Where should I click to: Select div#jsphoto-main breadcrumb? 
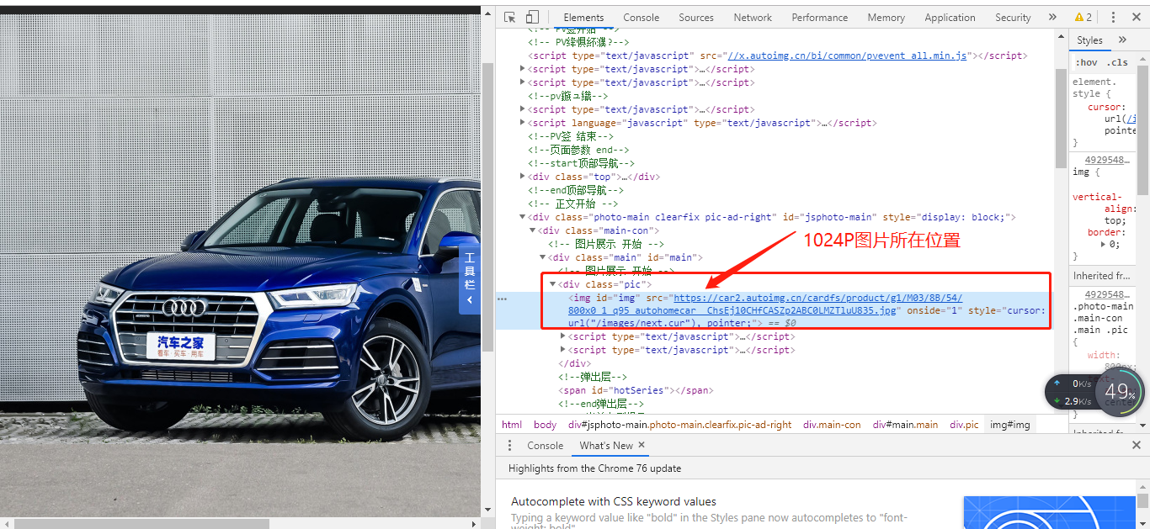(680, 425)
